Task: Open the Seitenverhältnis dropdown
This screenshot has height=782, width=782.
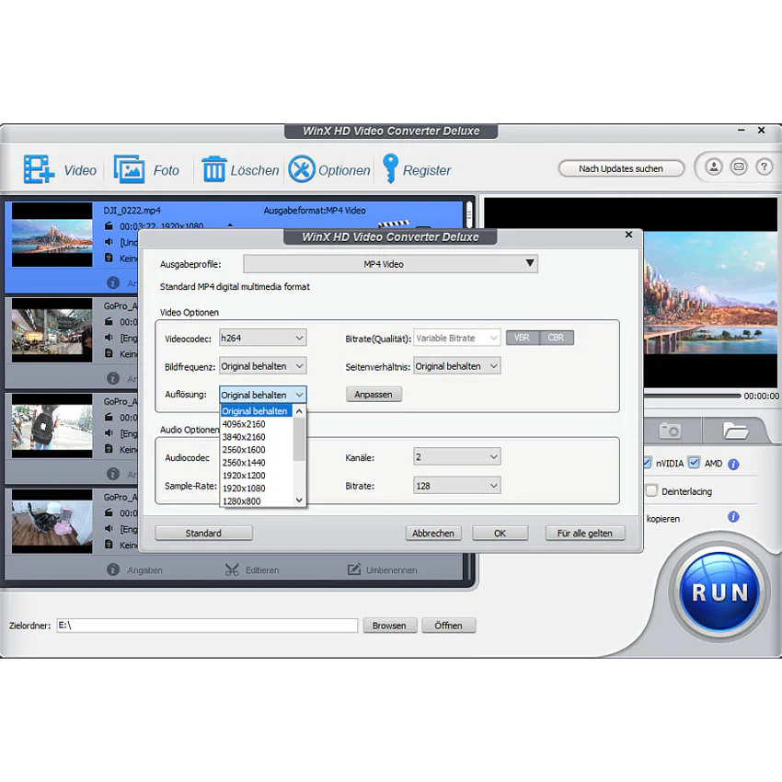Action: [457, 366]
